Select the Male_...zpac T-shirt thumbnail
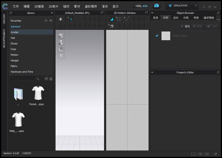Image resolution: width=222 pixels, height=158 pixels. (18, 119)
